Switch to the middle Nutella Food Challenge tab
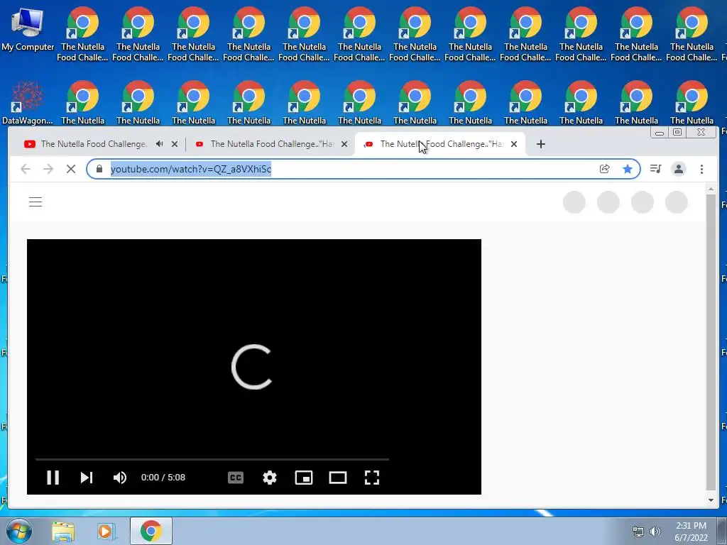This screenshot has width=727, height=545. tap(272, 144)
